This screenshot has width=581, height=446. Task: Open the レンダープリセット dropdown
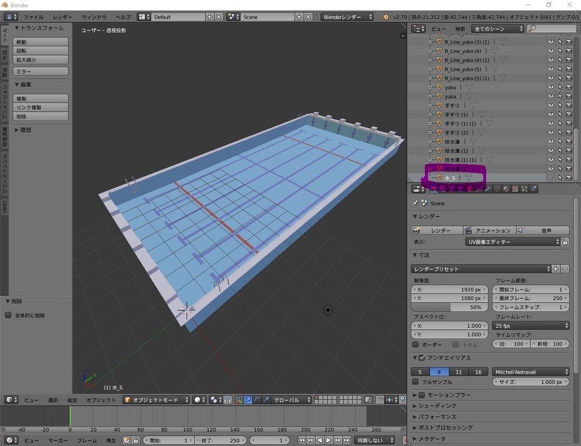coord(479,268)
